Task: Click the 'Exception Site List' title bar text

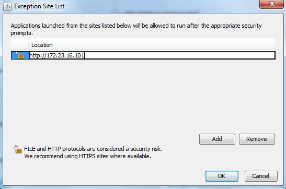Action: click(x=39, y=6)
